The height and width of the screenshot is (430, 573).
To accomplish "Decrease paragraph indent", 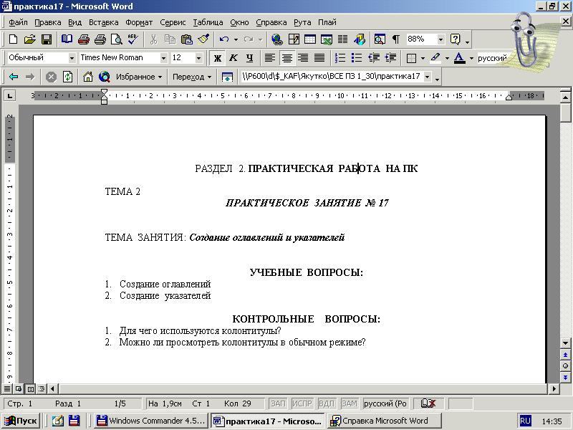I will click(x=373, y=58).
